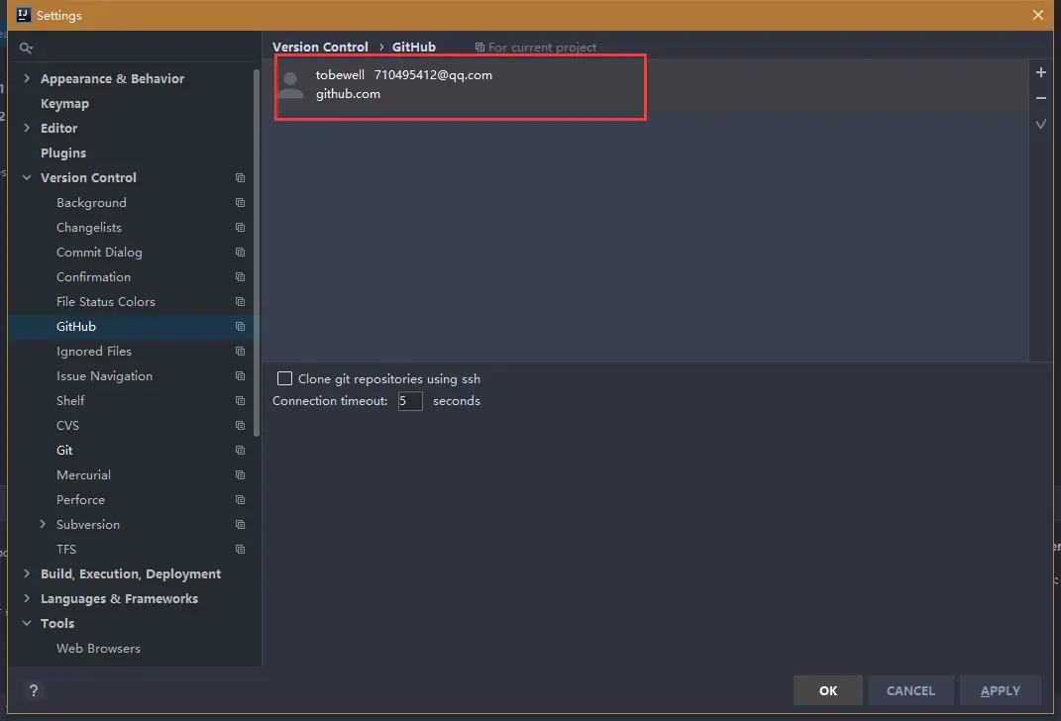Select File Status Colors page
The width and height of the screenshot is (1061, 721).
coord(106,302)
